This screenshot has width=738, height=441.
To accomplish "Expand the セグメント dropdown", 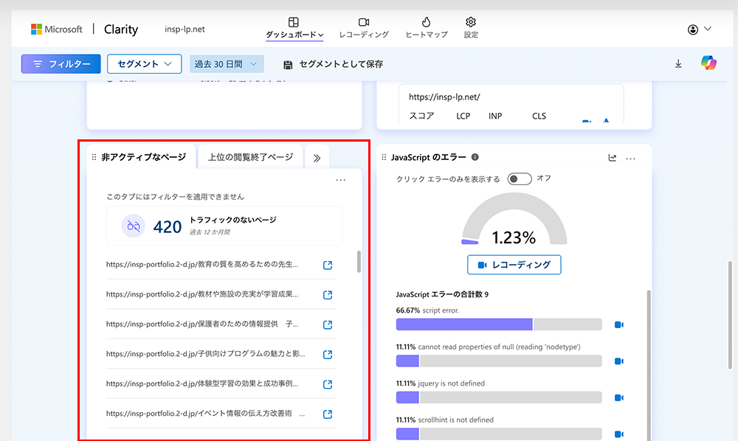I will 145,64.
